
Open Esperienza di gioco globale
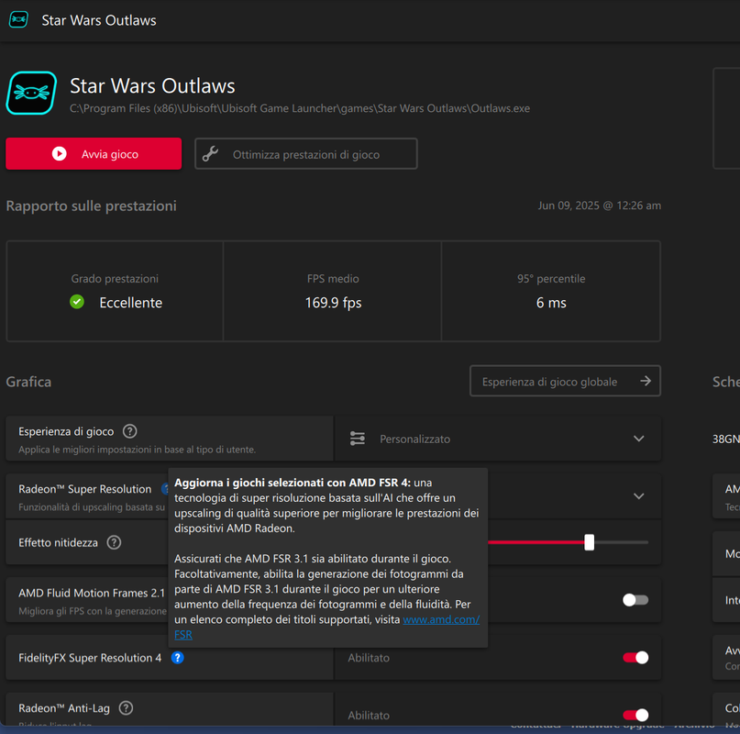(x=565, y=381)
